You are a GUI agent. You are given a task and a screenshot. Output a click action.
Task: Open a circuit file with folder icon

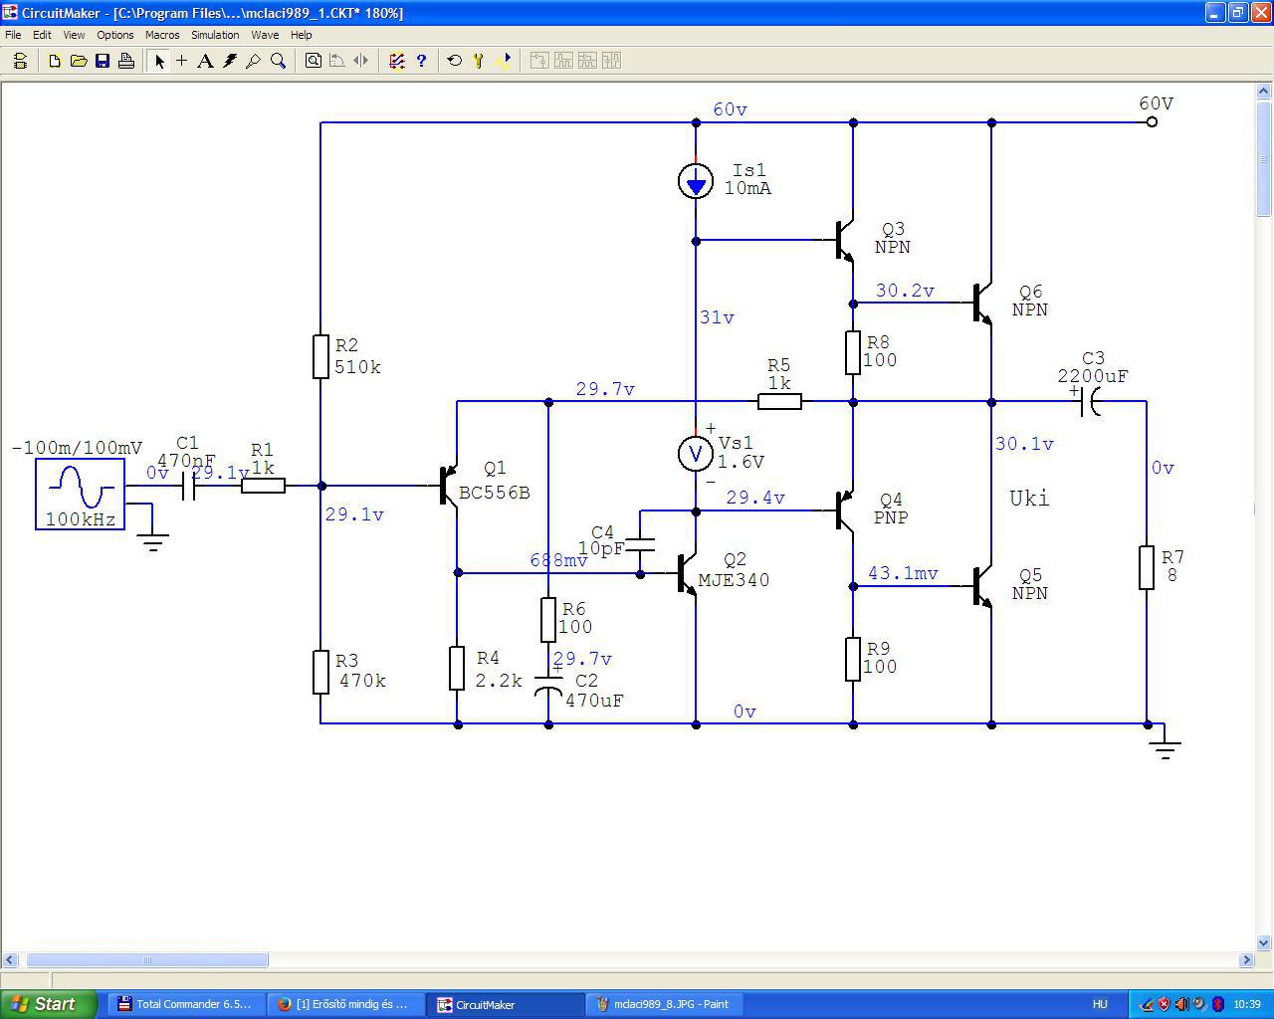79,61
